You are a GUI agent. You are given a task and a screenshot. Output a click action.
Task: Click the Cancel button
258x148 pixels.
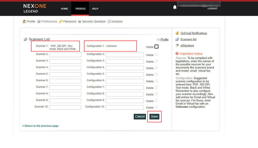point(140,116)
